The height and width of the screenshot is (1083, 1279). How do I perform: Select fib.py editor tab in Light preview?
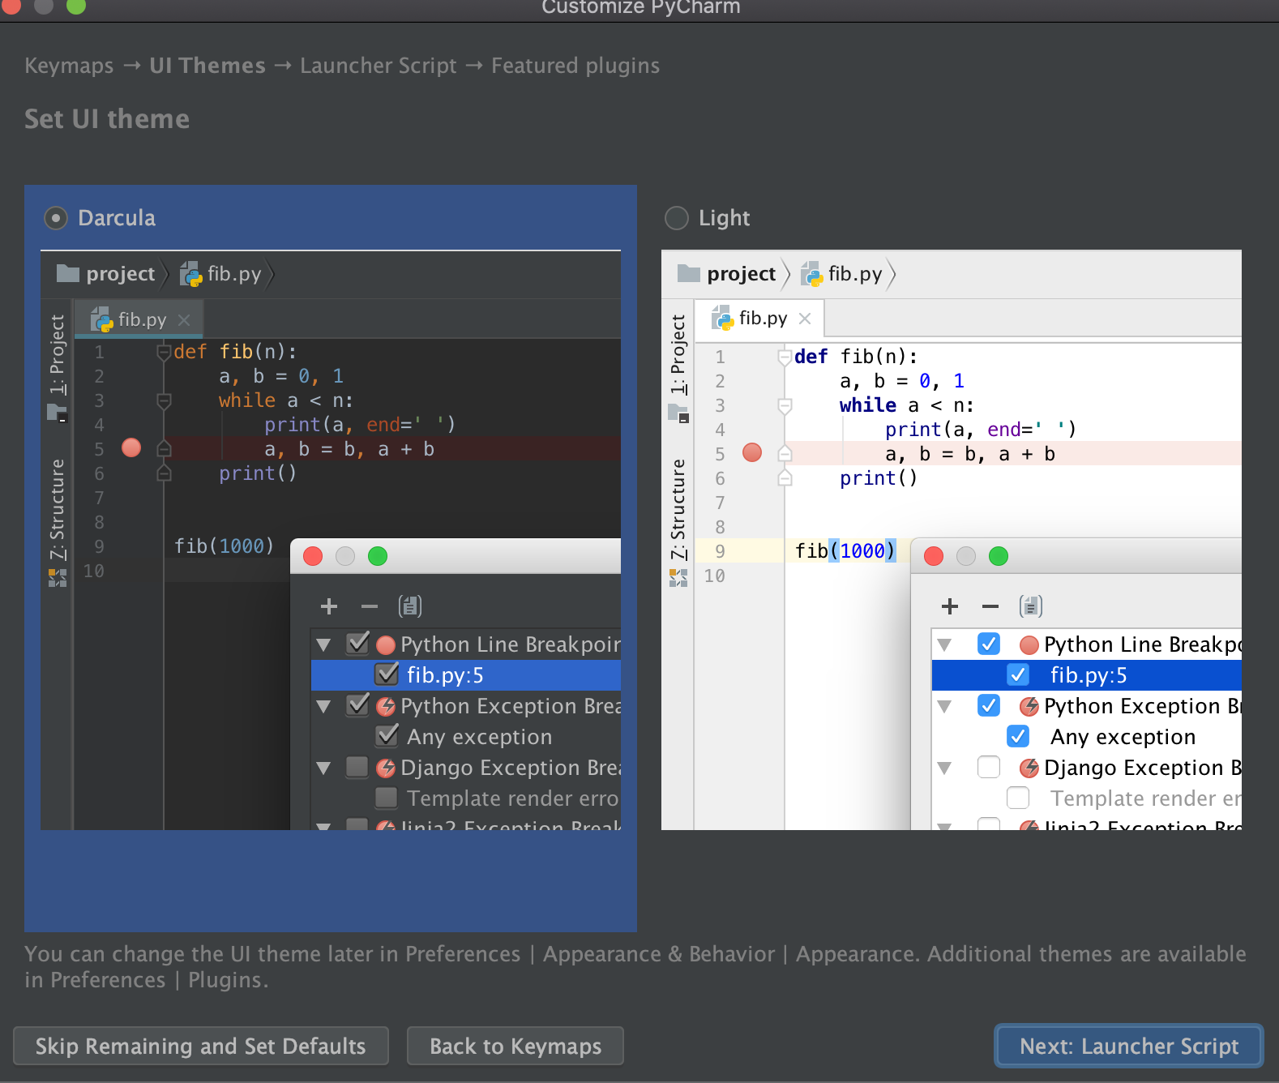759,319
